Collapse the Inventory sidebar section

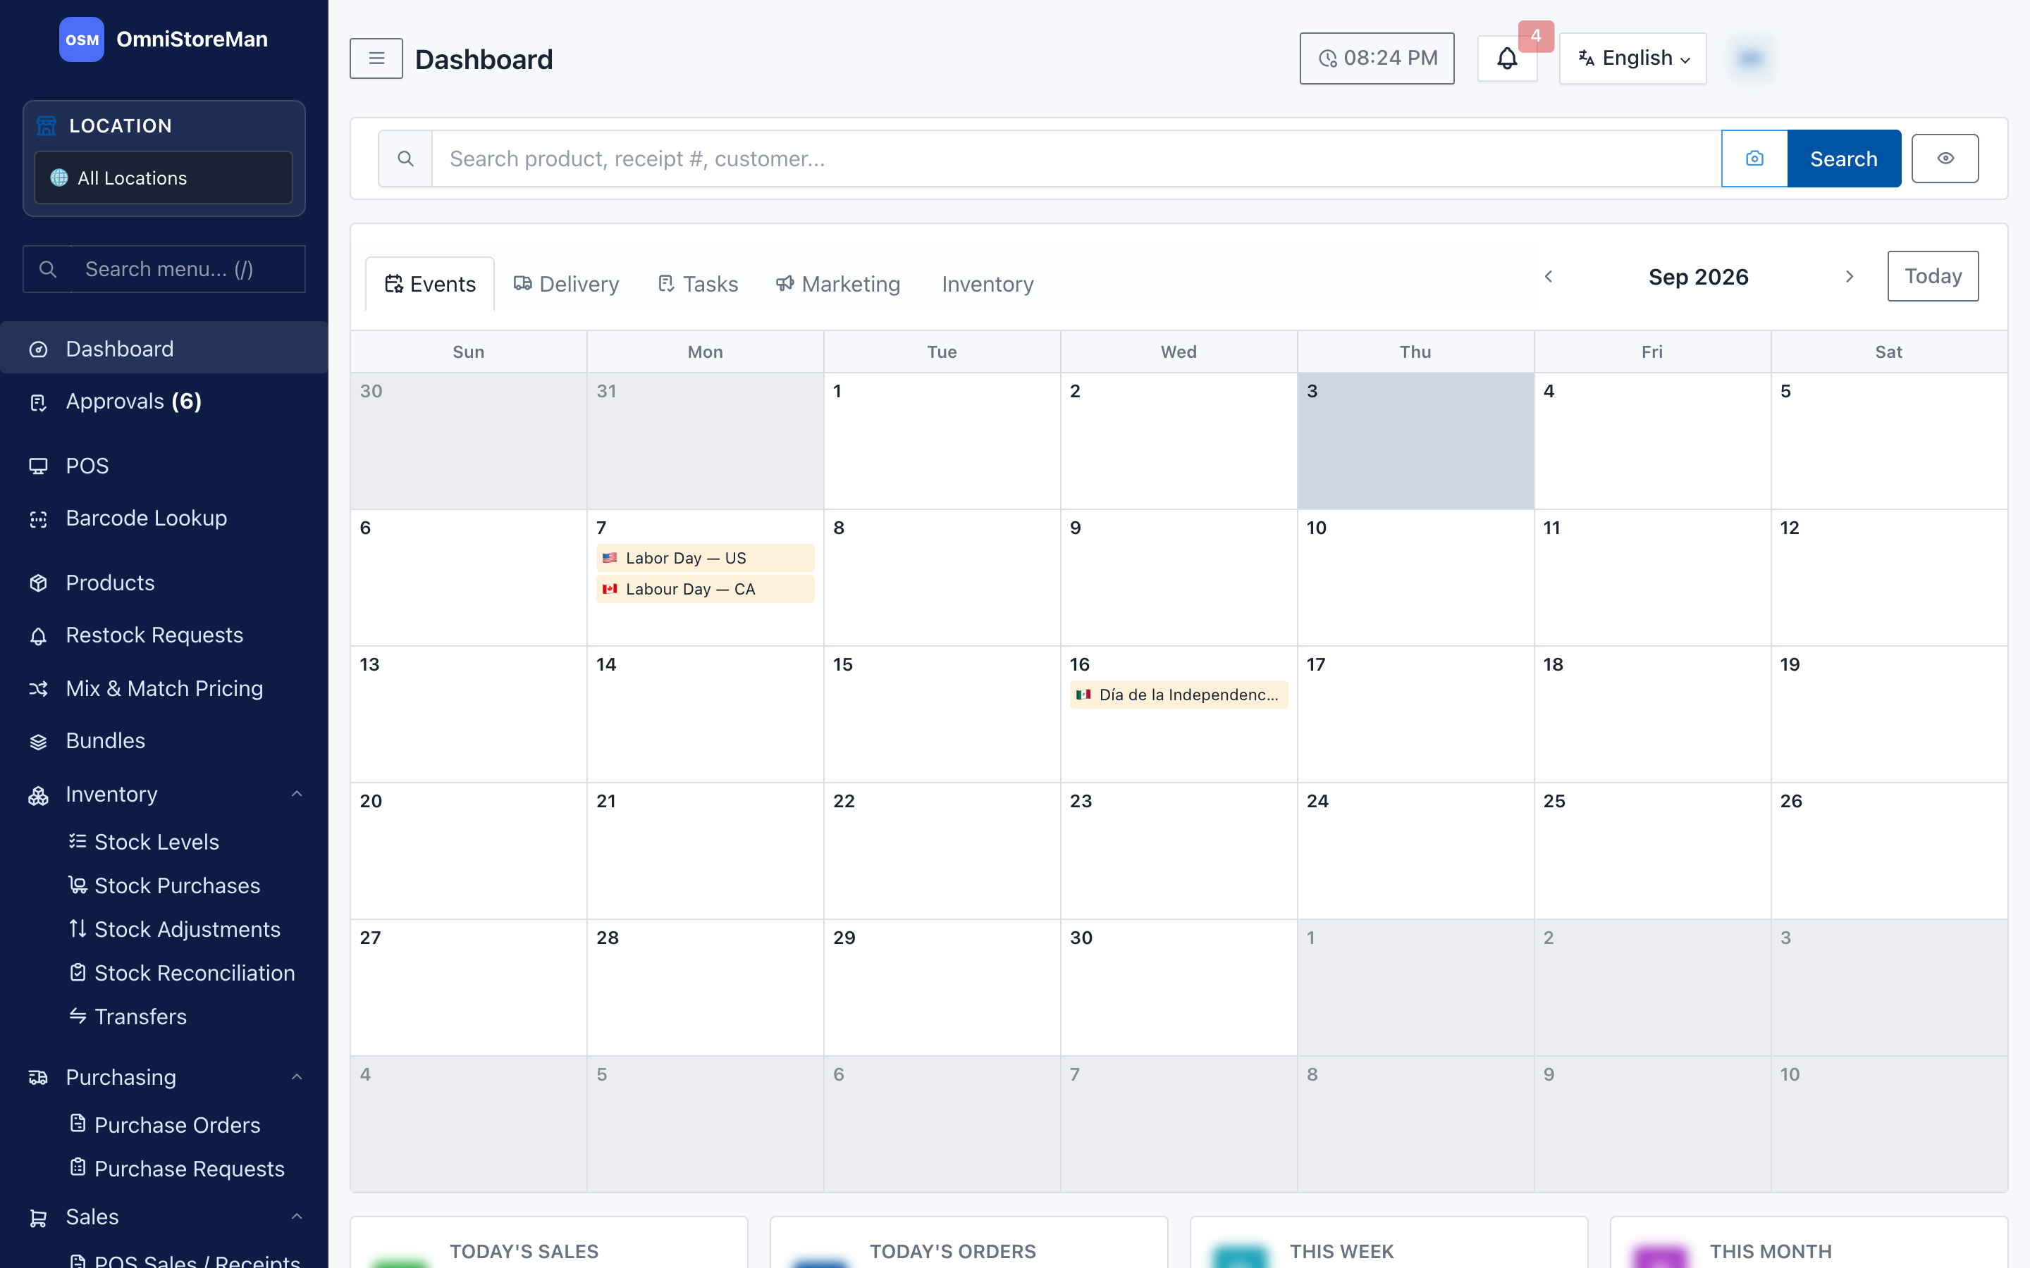(296, 794)
